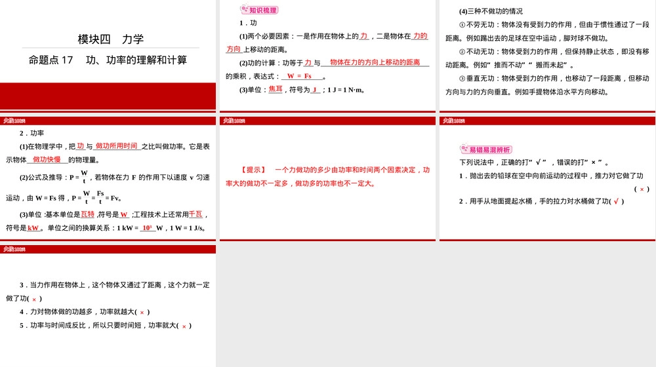This screenshot has width=656, height=367.
Task: Select the slide with the 易错易混辨析 heading
Action: pyautogui.click(x=547, y=179)
